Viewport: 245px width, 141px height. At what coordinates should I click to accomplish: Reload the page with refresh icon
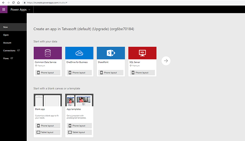point(13,3)
